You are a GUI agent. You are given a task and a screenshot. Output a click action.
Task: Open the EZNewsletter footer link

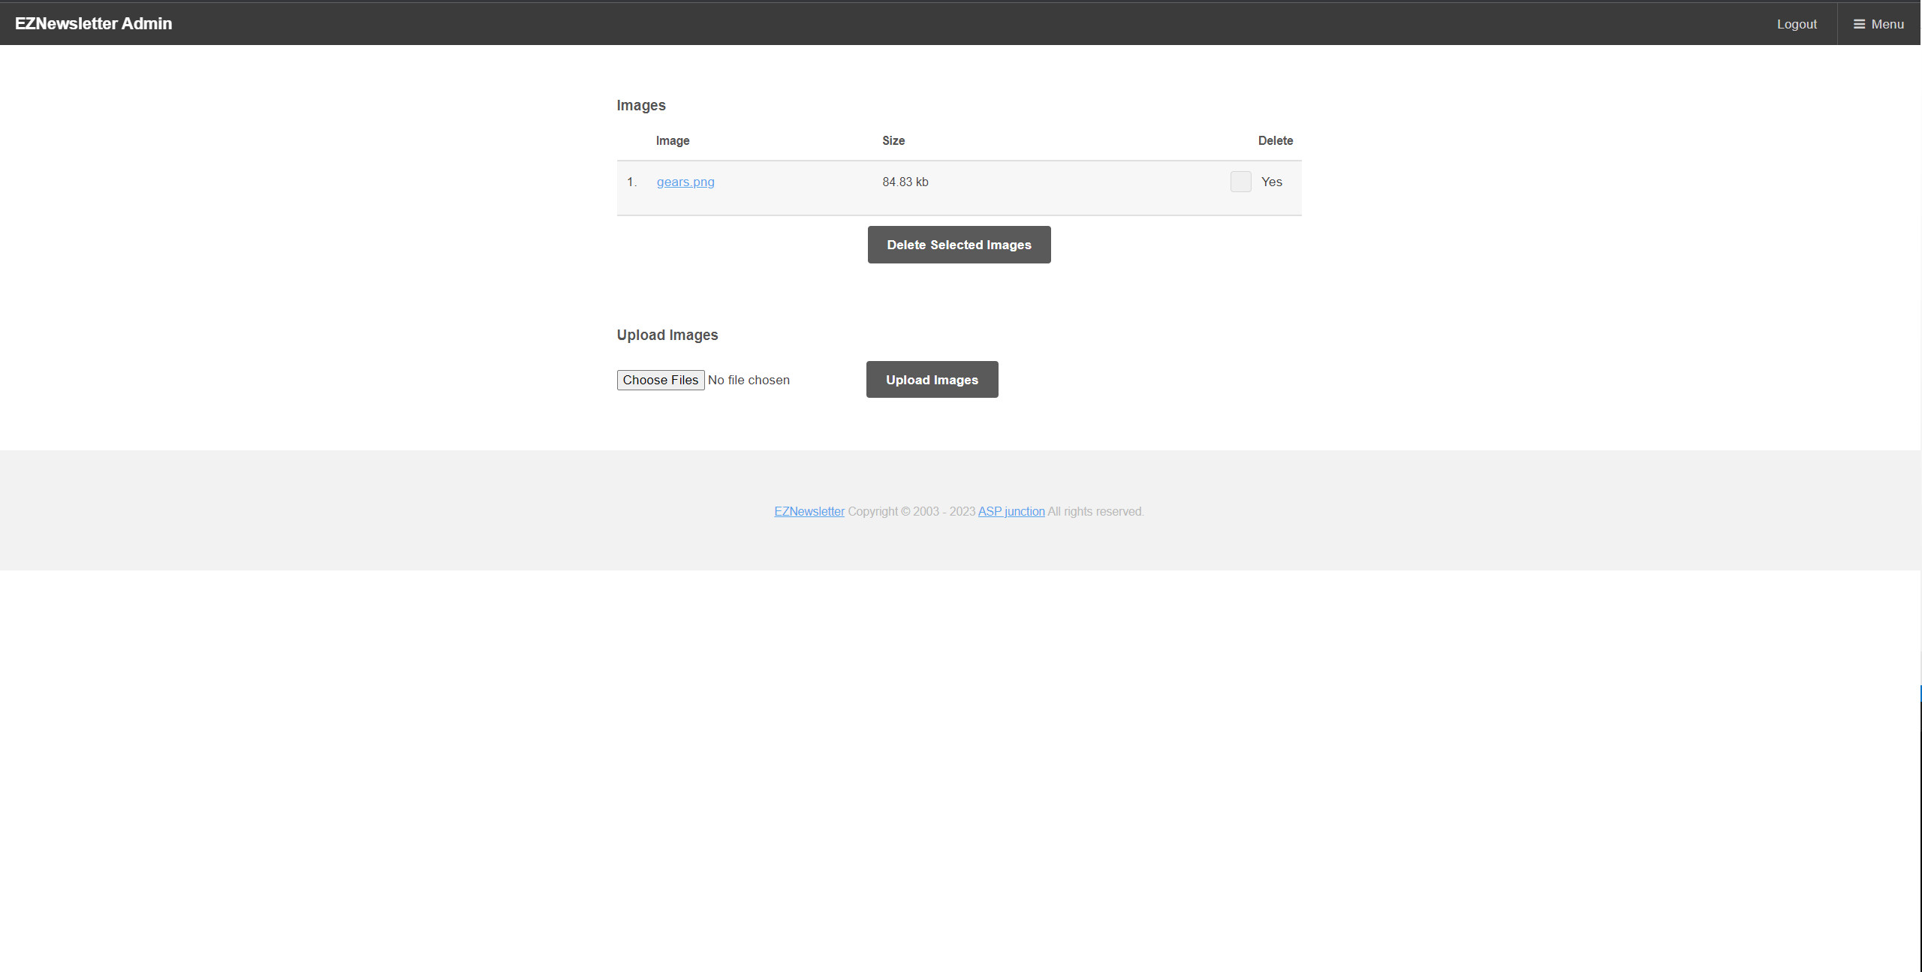[x=809, y=511]
